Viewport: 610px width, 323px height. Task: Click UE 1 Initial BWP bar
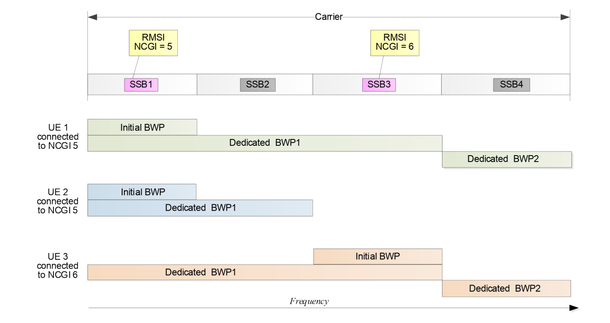pos(142,127)
